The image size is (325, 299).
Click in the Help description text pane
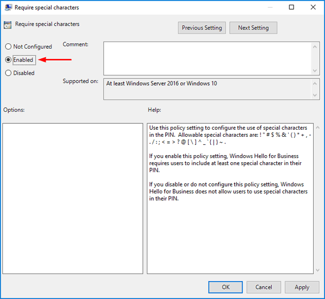(230, 238)
